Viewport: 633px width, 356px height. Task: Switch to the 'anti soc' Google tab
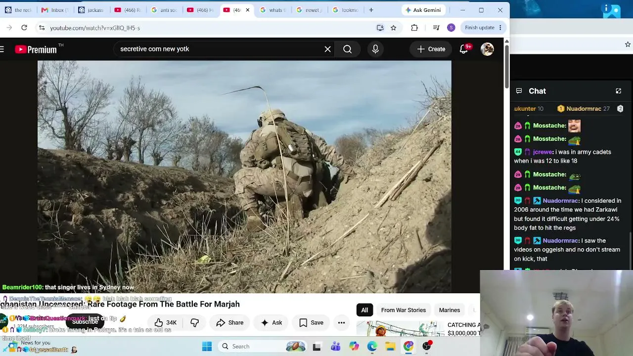coord(164,10)
